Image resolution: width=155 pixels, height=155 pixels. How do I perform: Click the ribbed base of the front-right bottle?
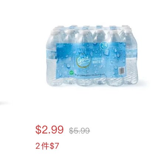115,81
